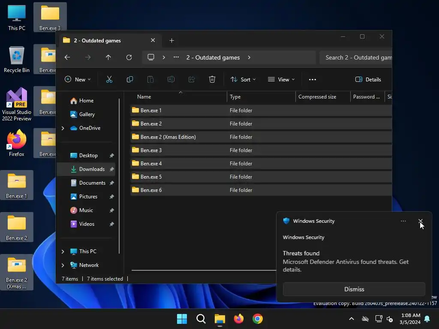This screenshot has width=439, height=329.
Task: Dismiss the Windows Security notification
Action: click(354, 289)
